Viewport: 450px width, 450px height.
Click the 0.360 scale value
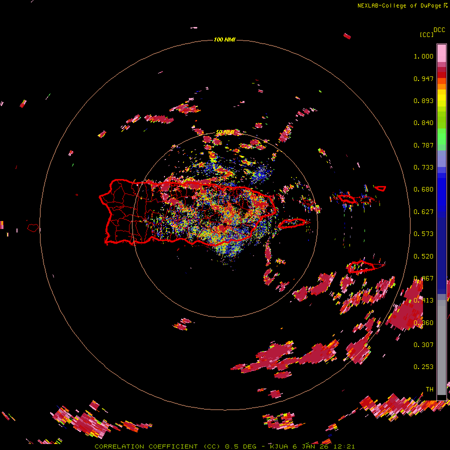click(423, 323)
